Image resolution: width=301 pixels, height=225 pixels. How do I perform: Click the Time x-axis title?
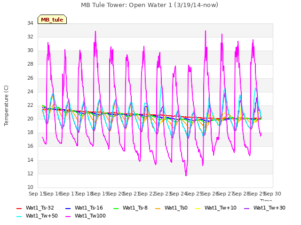(x=266, y=200)
